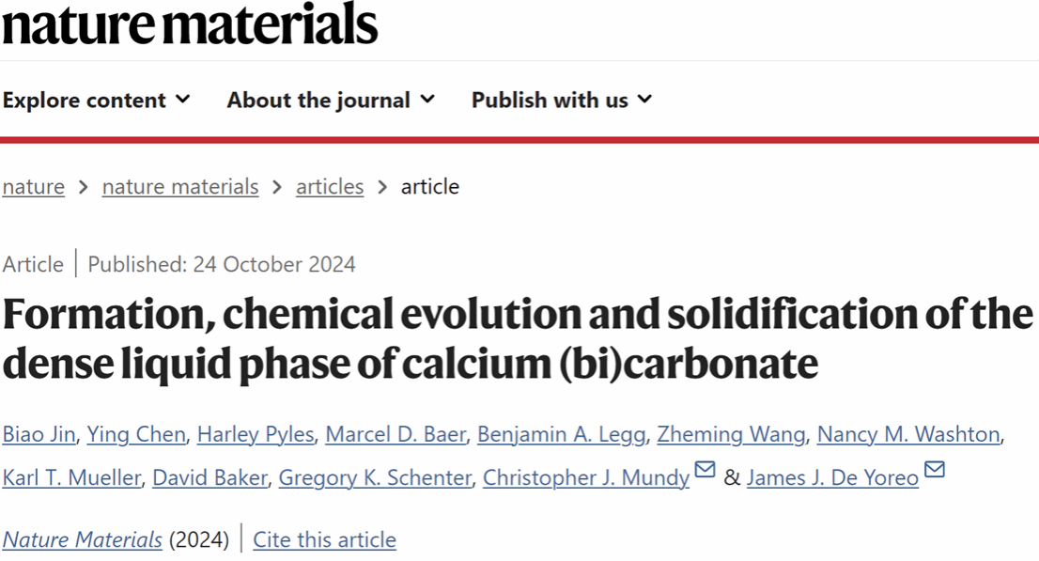This screenshot has height=561, width=1039.
Task: Go to nature breadcrumb link
Action: coord(34,187)
